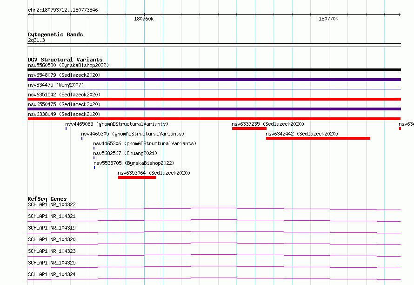
Task: Click the magenta SCHLAP1|NR_104320 intron line
Action: (x=214, y=244)
